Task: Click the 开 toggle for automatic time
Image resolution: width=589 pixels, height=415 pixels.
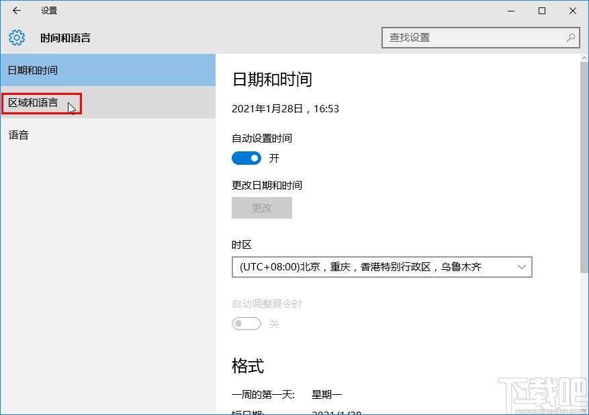Action: point(246,158)
